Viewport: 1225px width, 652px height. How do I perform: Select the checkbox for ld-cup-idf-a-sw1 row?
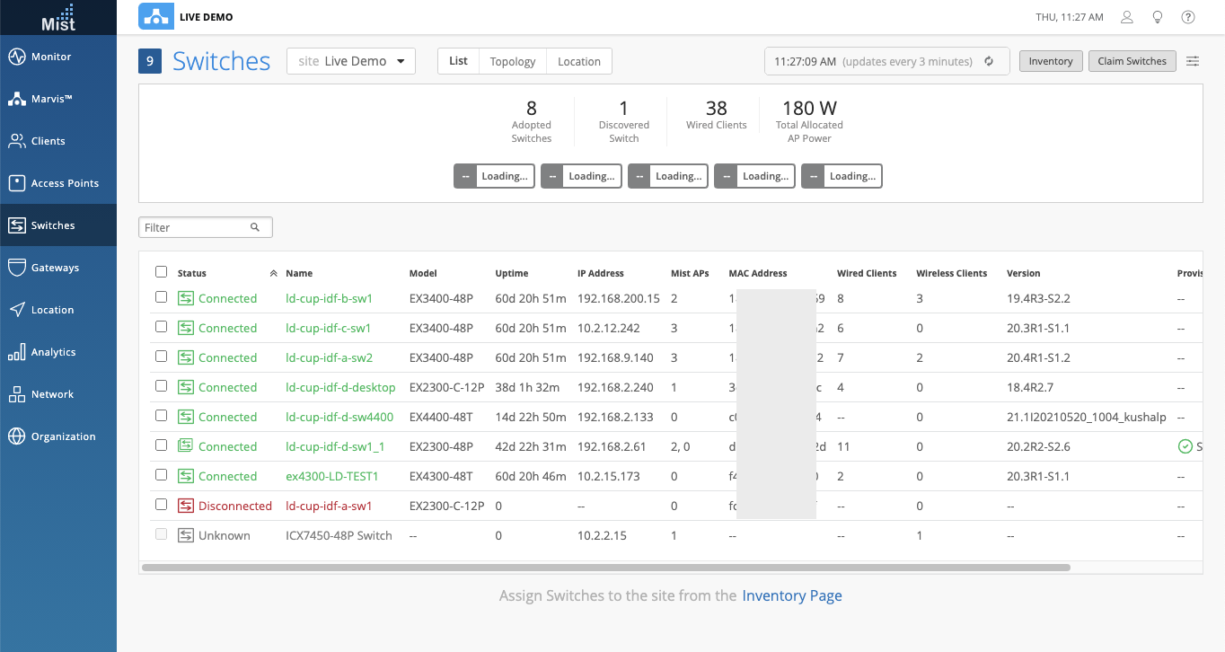(161, 505)
